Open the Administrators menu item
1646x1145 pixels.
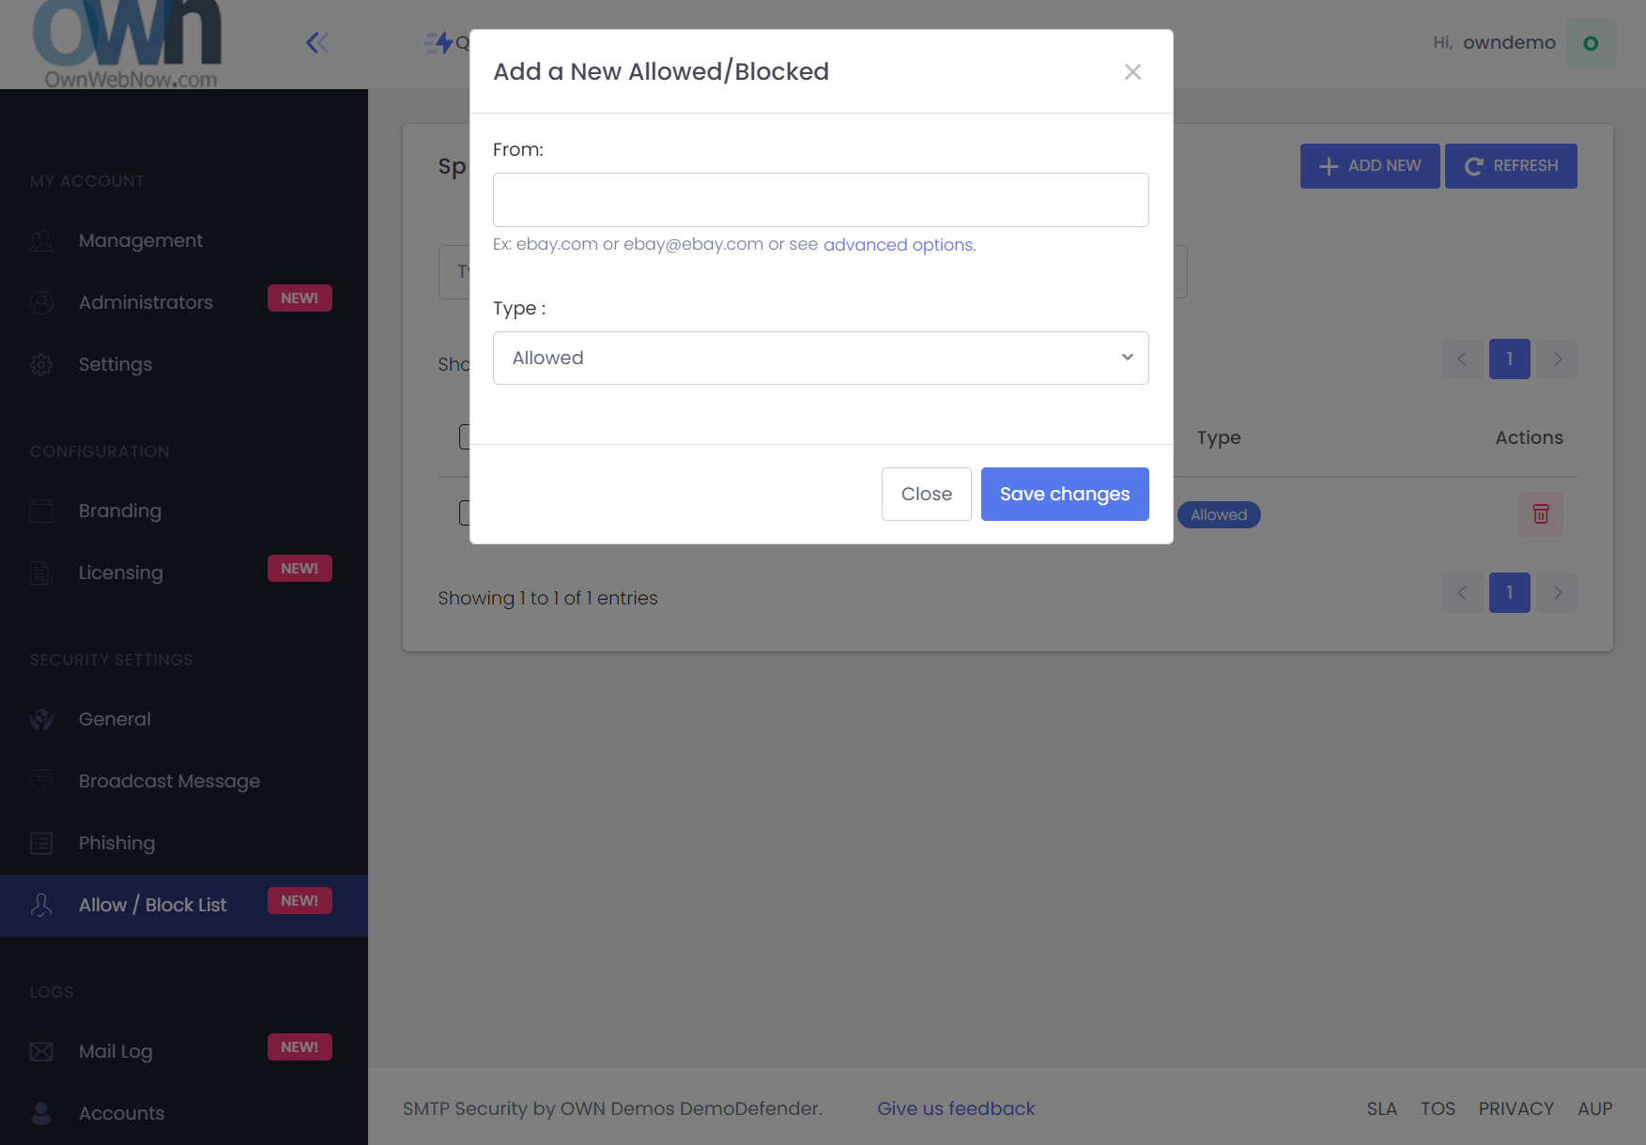pos(146,302)
